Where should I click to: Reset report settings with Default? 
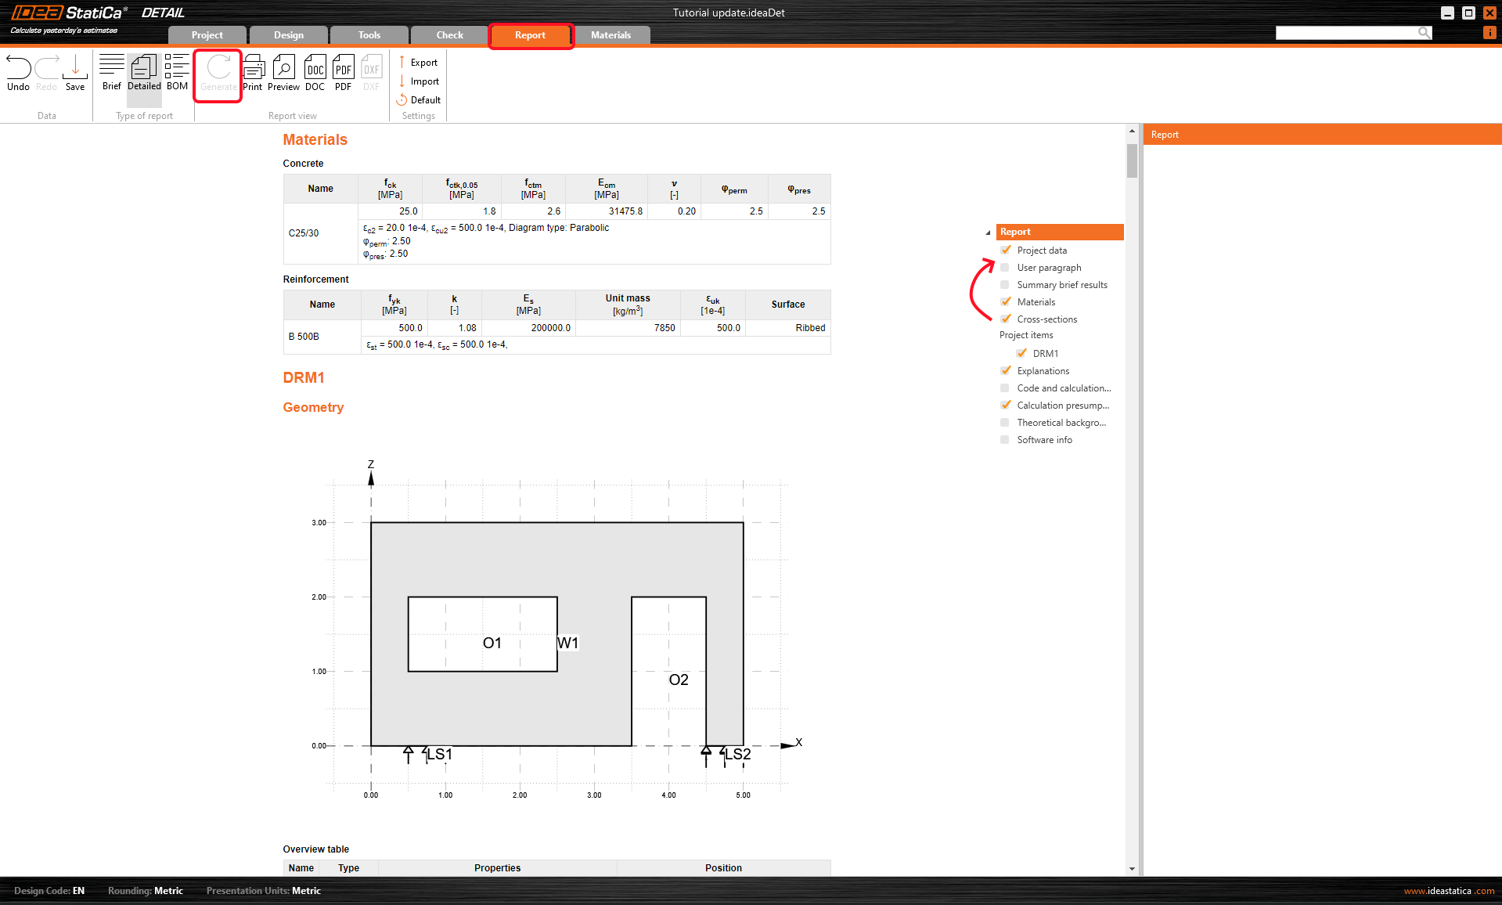click(x=419, y=100)
